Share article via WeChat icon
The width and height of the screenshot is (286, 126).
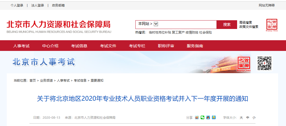click(x=202, y=118)
